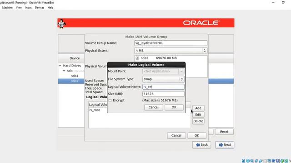Click the keyboard capture host key icon
291x163 pixels.
click(286, 161)
